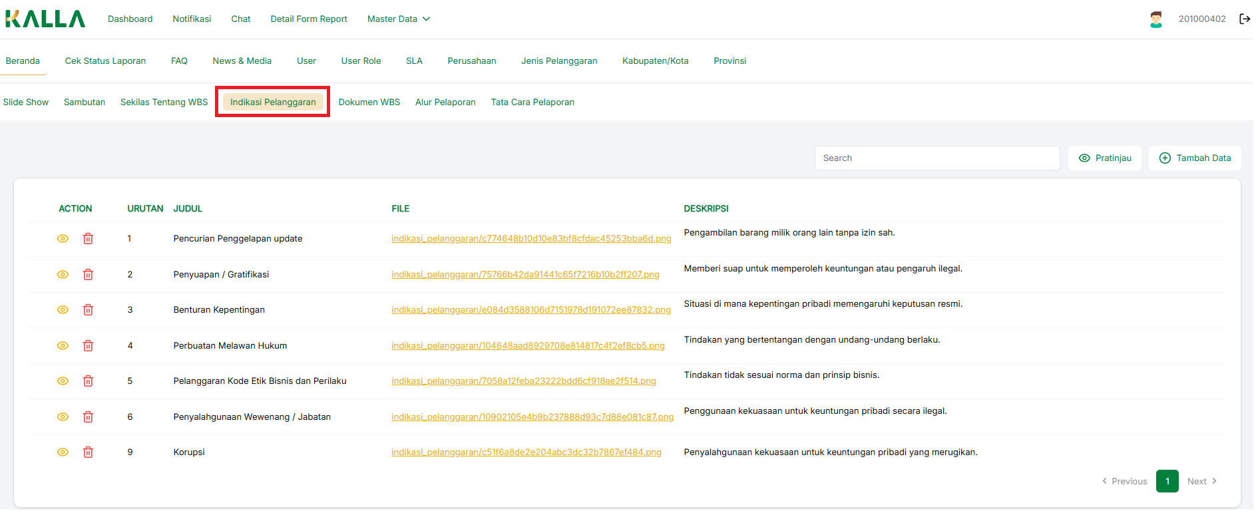This screenshot has height=521, width=1258.
Task: Open the Jenis Pelanggaran tab
Action: click(559, 61)
